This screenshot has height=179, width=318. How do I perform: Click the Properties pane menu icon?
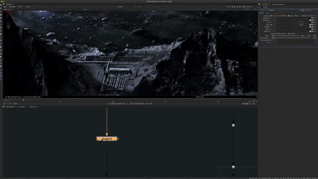259,4
